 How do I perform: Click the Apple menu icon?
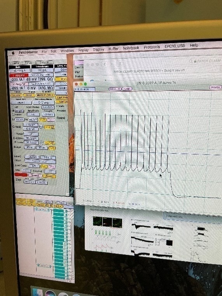pos(13,53)
